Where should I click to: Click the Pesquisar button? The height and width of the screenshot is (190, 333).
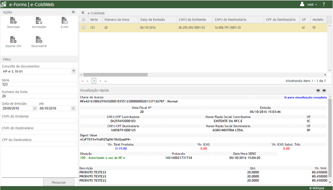tap(59, 182)
